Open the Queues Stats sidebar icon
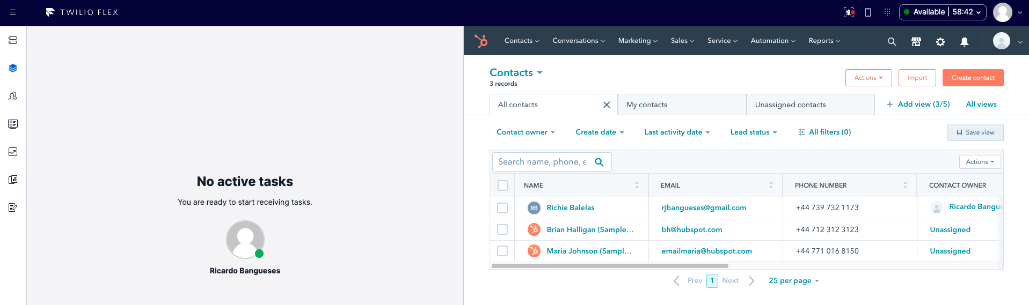 tap(13, 124)
